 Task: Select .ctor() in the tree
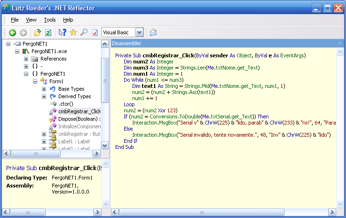pyautogui.click(x=66, y=104)
